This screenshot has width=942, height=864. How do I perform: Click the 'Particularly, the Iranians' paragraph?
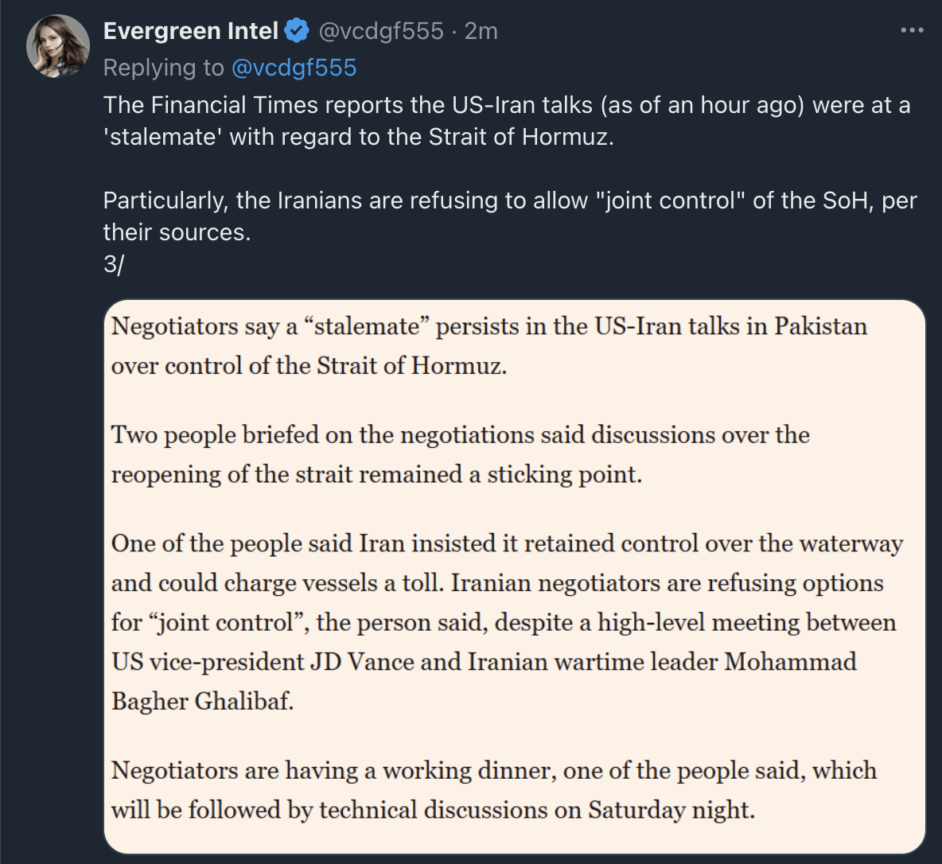tap(509, 200)
